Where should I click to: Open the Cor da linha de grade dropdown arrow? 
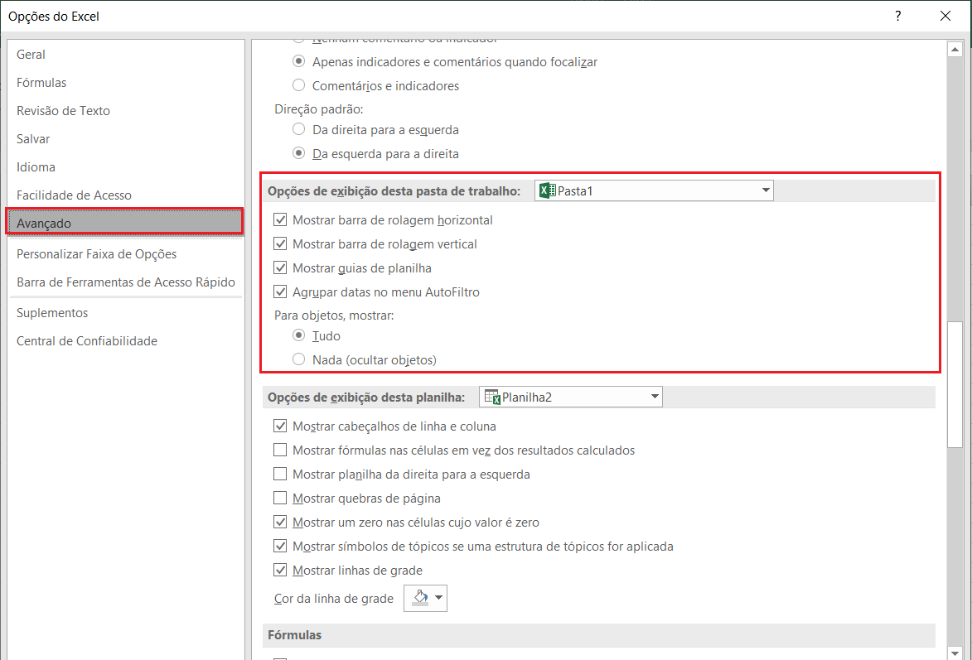point(438,598)
